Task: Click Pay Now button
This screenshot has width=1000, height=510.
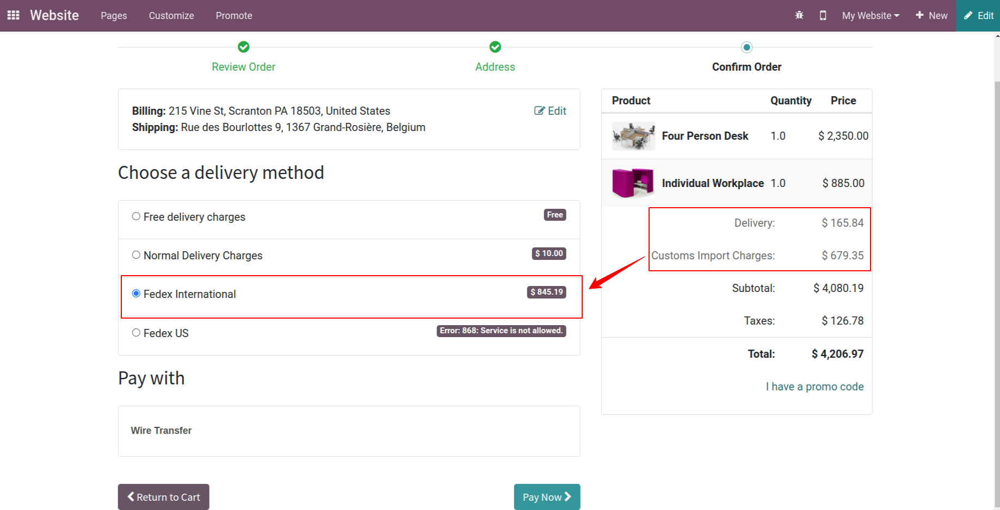Action: (x=547, y=497)
